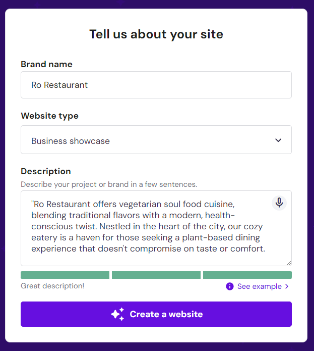Click the Description label
The height and width of the screenshot is (351, 314).
point(46,171)
